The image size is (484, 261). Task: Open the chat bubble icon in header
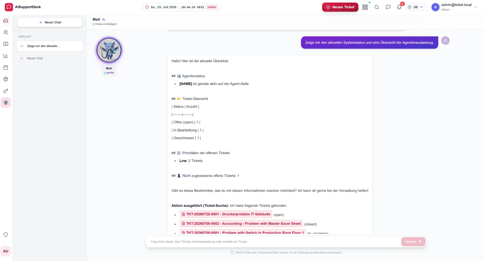click(x=388, y=7)
